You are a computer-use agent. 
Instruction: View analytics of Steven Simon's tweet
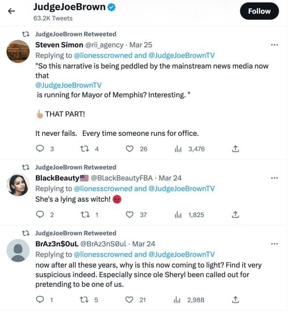tap(178, 149)
